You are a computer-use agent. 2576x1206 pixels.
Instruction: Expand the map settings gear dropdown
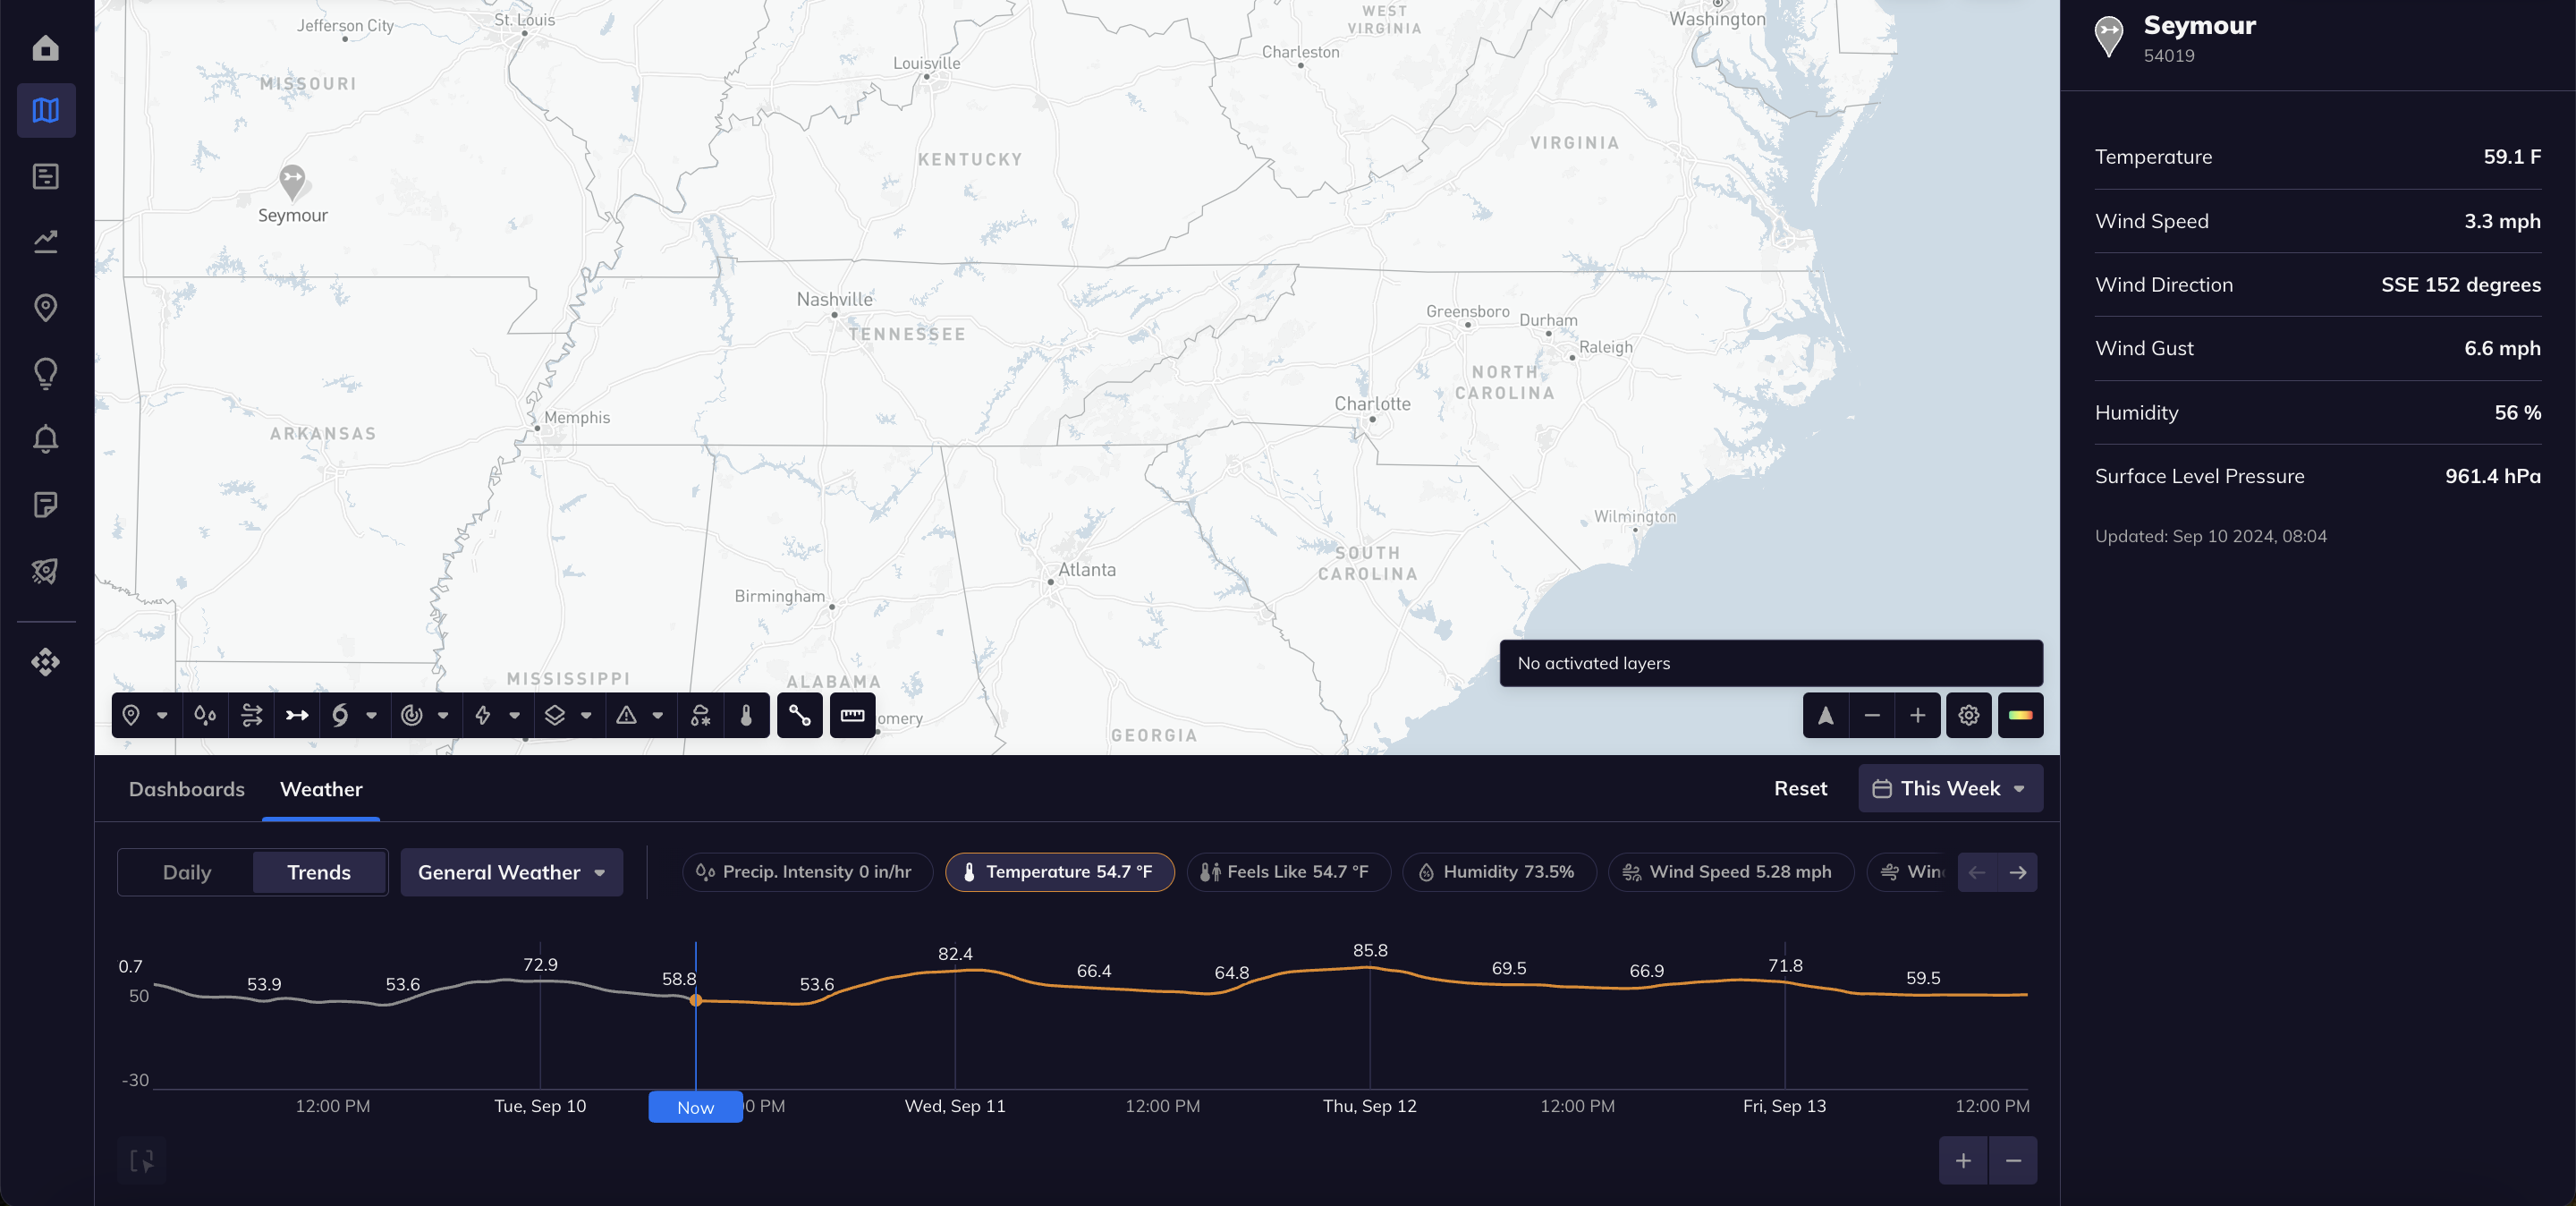(x=1968, y=715)
